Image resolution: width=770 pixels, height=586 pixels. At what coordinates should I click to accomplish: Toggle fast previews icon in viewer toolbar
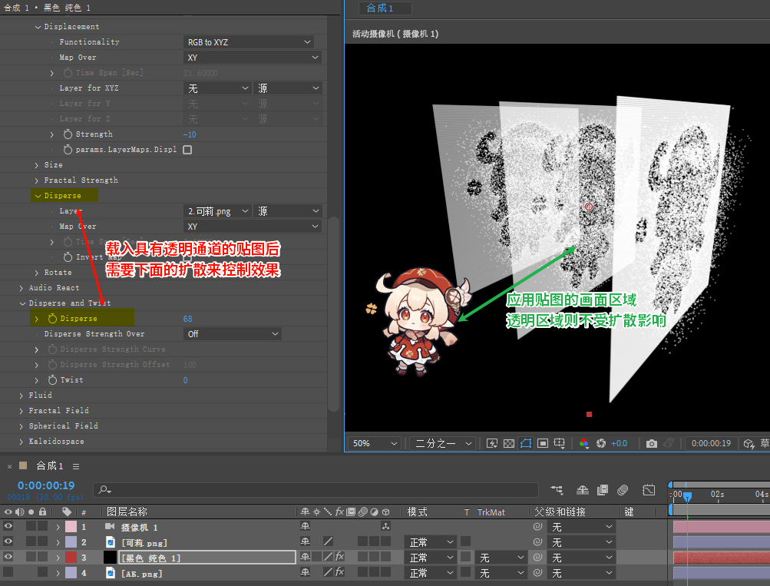tap(492, 444)
